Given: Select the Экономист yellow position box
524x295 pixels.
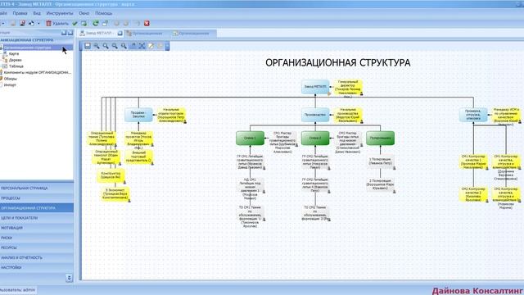Looking at the screenshot, I should [x=115, y=194].
